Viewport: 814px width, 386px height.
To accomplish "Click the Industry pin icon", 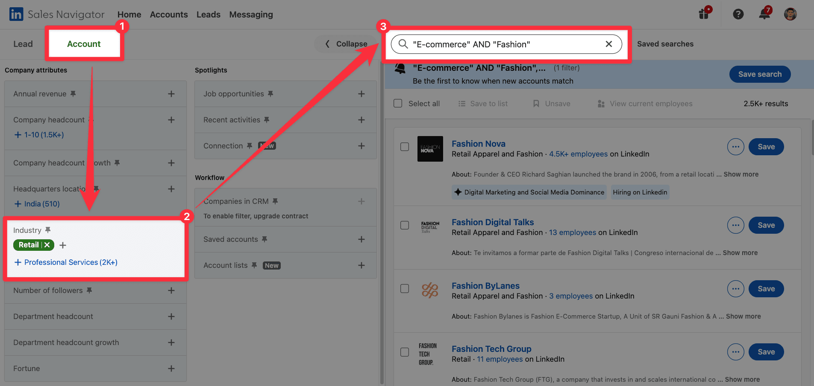I will click(x=48, y=230).
